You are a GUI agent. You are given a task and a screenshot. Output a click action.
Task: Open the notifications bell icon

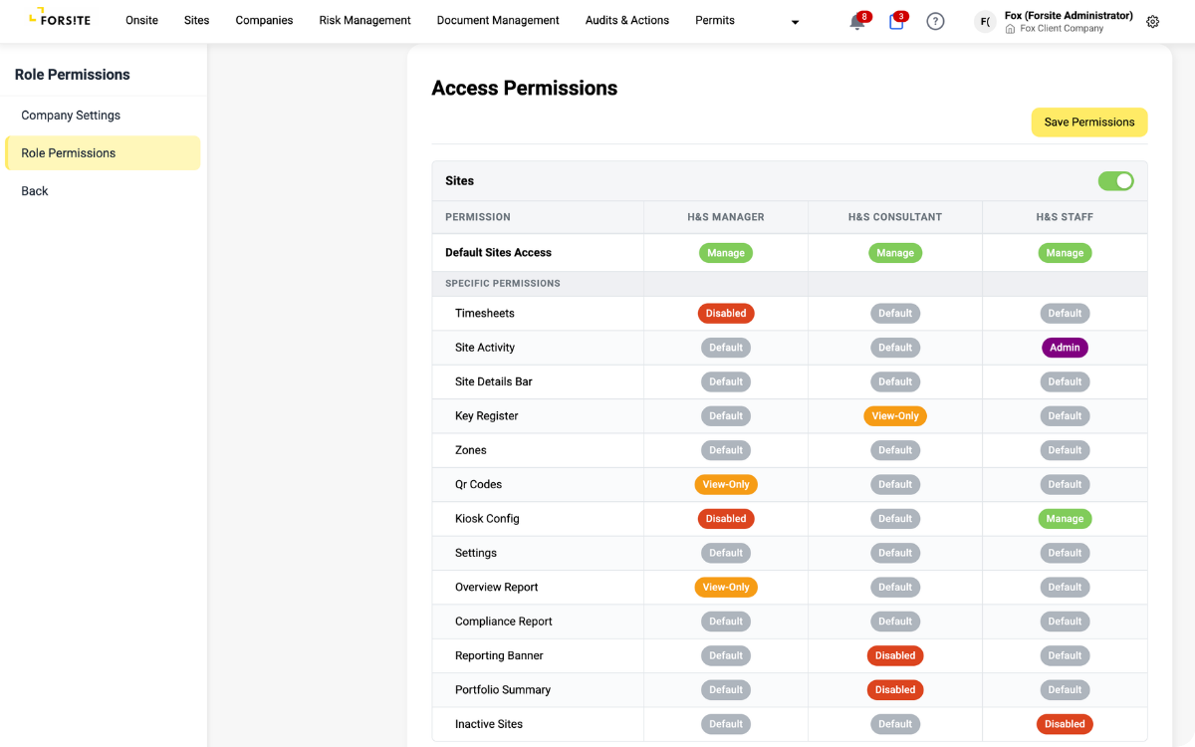(857, 21)
